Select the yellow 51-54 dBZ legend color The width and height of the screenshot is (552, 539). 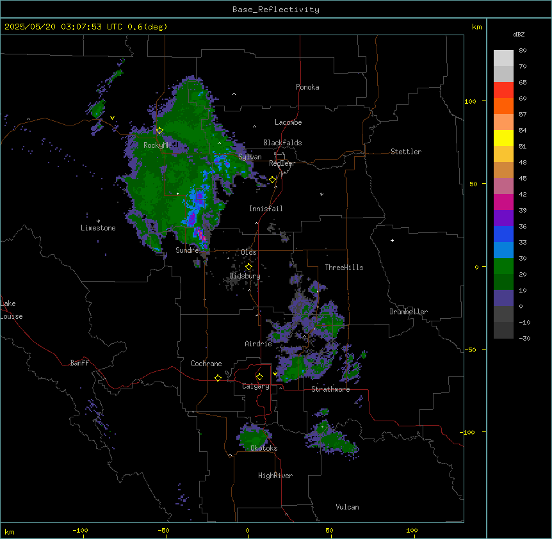pyautogui.click(x=503, y=138)
